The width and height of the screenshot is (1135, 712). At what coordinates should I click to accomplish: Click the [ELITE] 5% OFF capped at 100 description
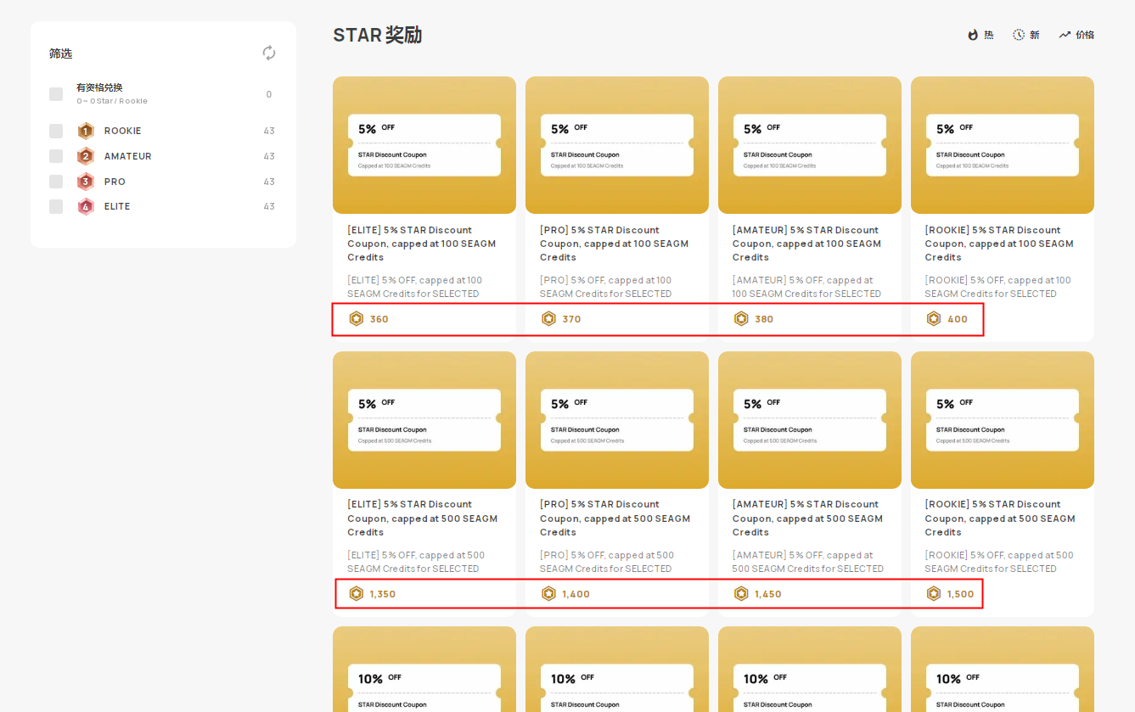416,287
